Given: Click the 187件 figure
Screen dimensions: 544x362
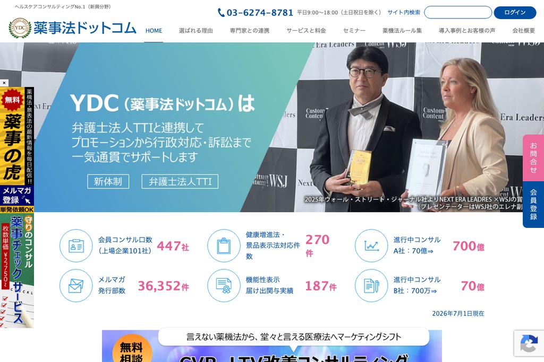Looking at the screenshot, I should click(x=320, y=286).
